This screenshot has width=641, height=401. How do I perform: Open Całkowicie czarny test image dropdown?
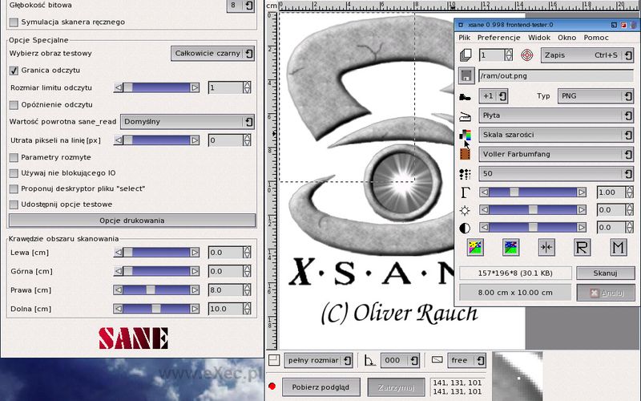pyautogui.click(x=212, y=53)
